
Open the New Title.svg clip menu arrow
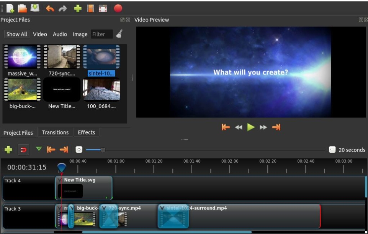pos(60,180)
